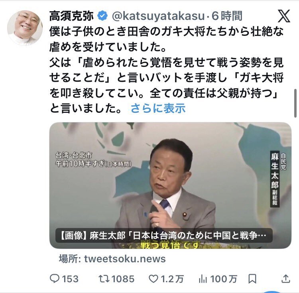Click the 6時間 timestamp
This screenshot has width=299, height=293.
tap(227, 16)
